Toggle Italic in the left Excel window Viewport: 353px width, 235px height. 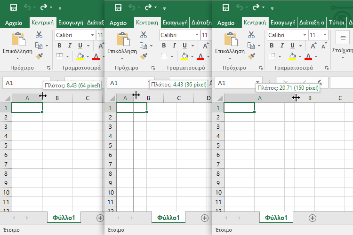tap(70, 46)
